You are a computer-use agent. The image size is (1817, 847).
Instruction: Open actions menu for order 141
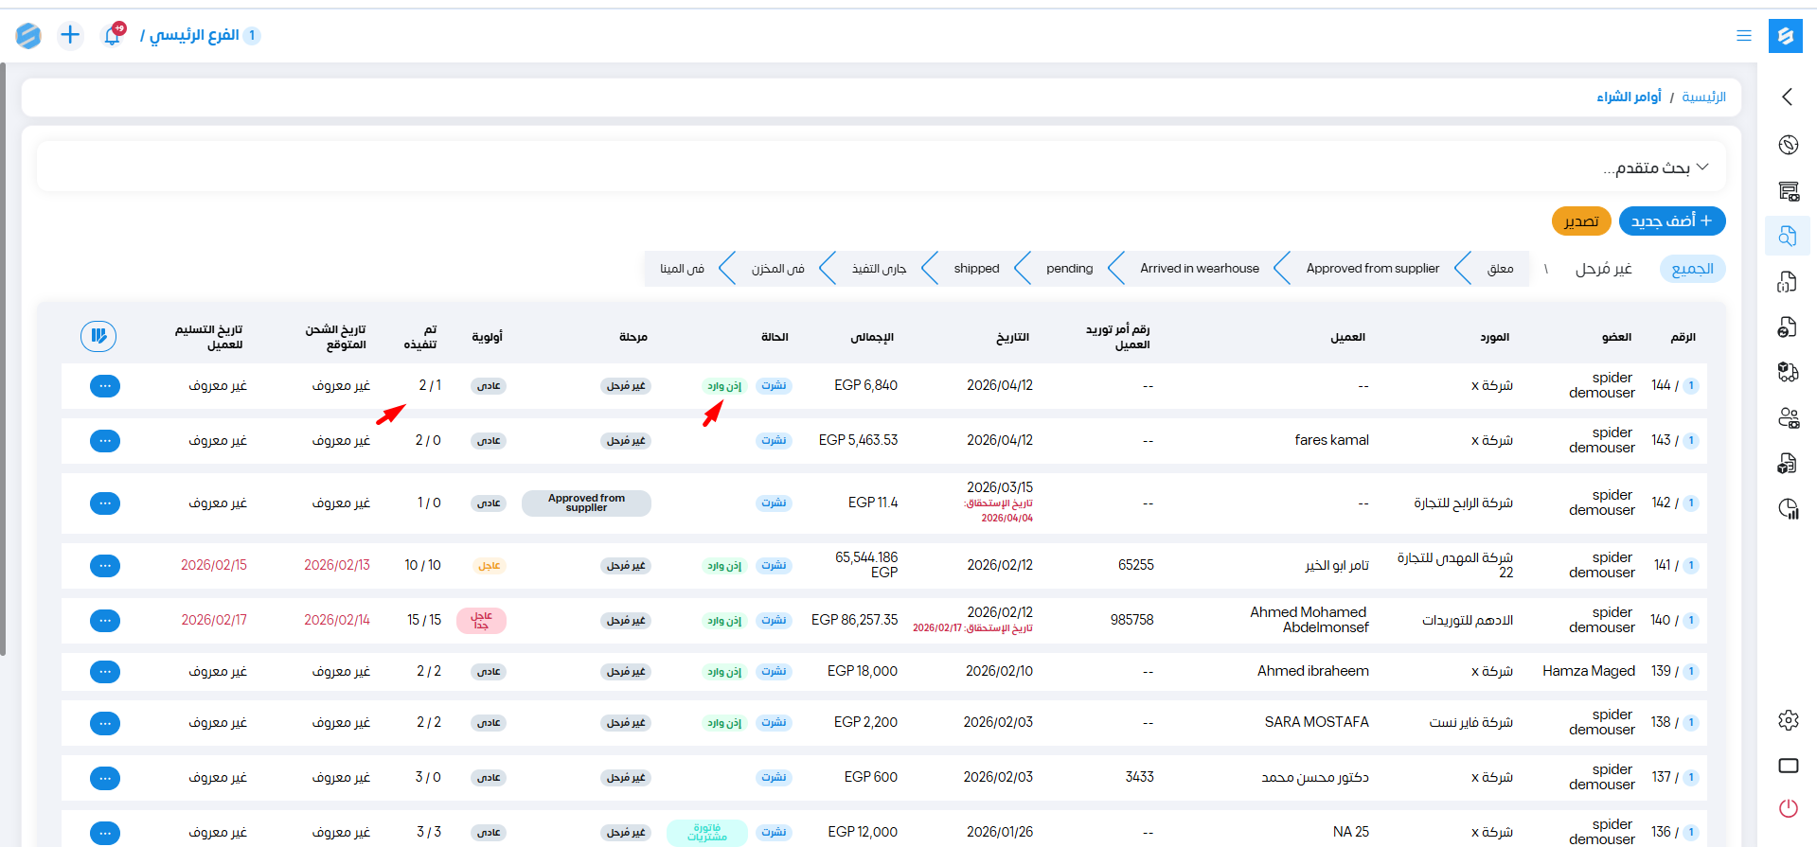click(x=105, y=566)
